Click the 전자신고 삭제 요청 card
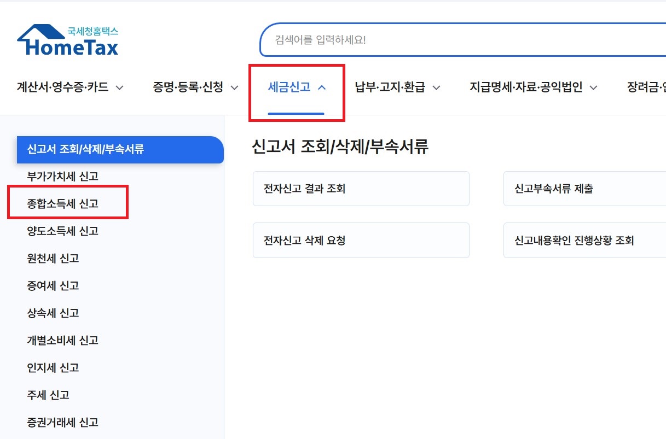This screenshot has width=666, height=439. (x=361, y=240)
